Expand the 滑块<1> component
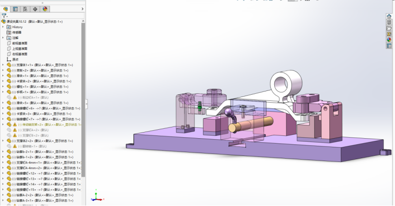 (3, 76)
